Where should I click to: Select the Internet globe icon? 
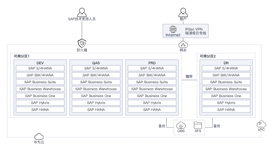pos(173,29)
